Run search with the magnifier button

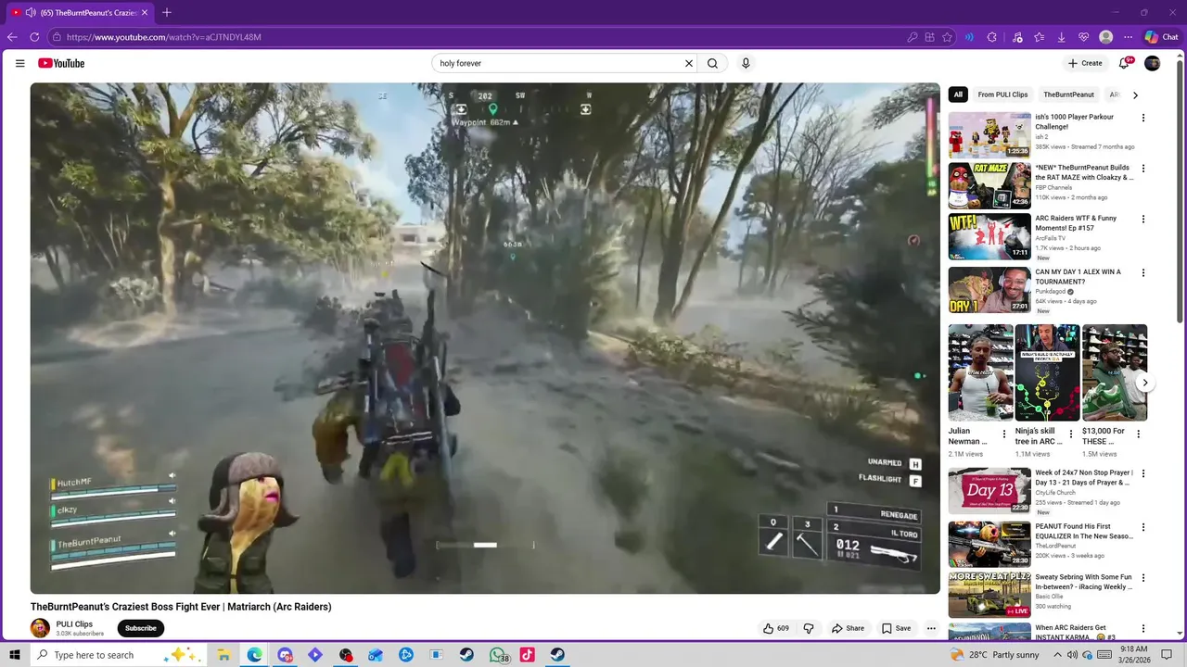click(x=712, y=63)
